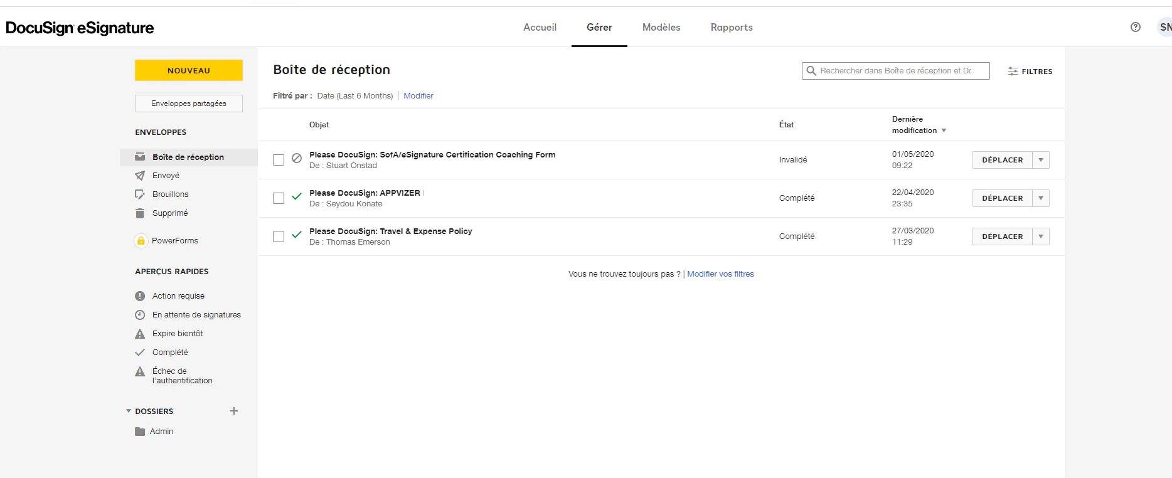Click the Modifier filter link
Image resolution: width=1172 pixels, height=478 pixels.
pos(418,96)
